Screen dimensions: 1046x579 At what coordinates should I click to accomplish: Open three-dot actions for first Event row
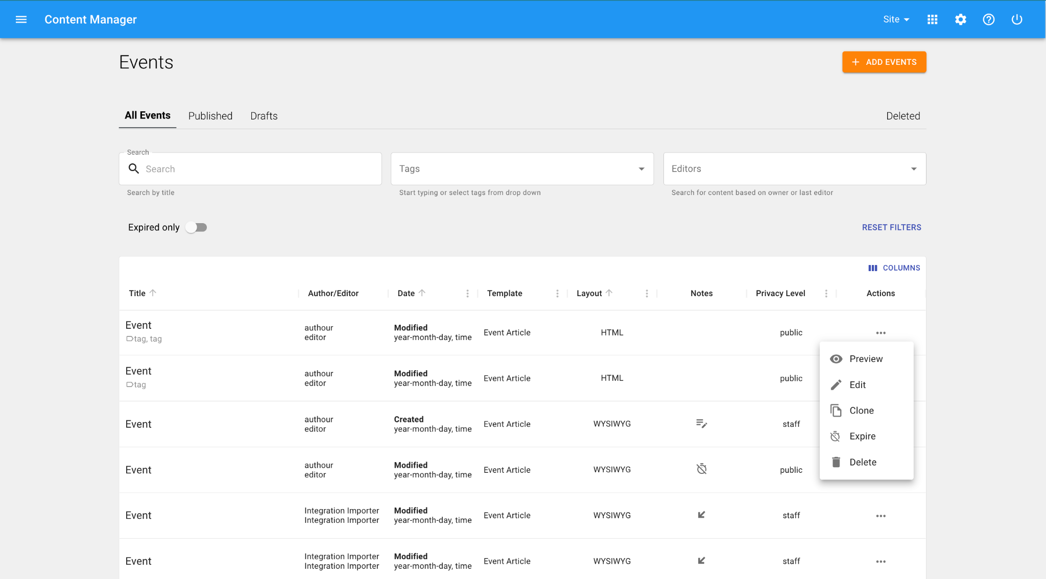click(x=881, y=333)
